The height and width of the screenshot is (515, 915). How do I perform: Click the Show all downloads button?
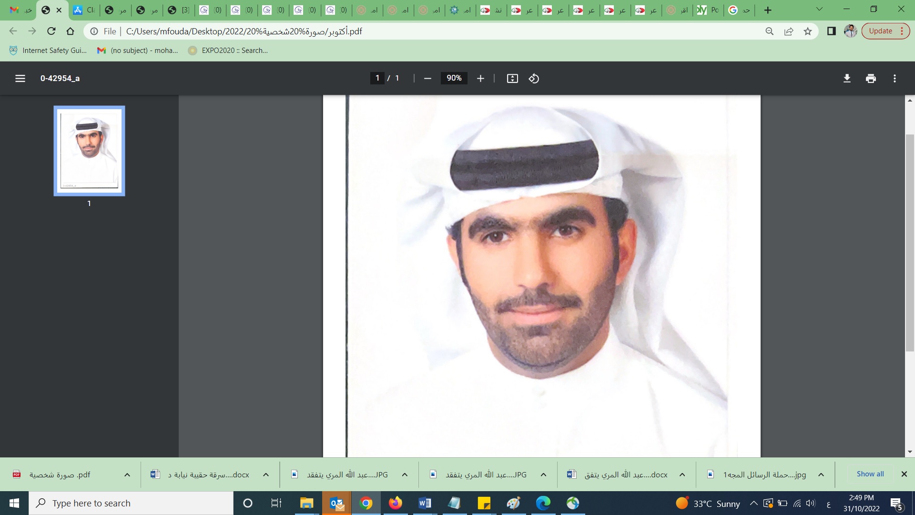click(x=870, y=474)
